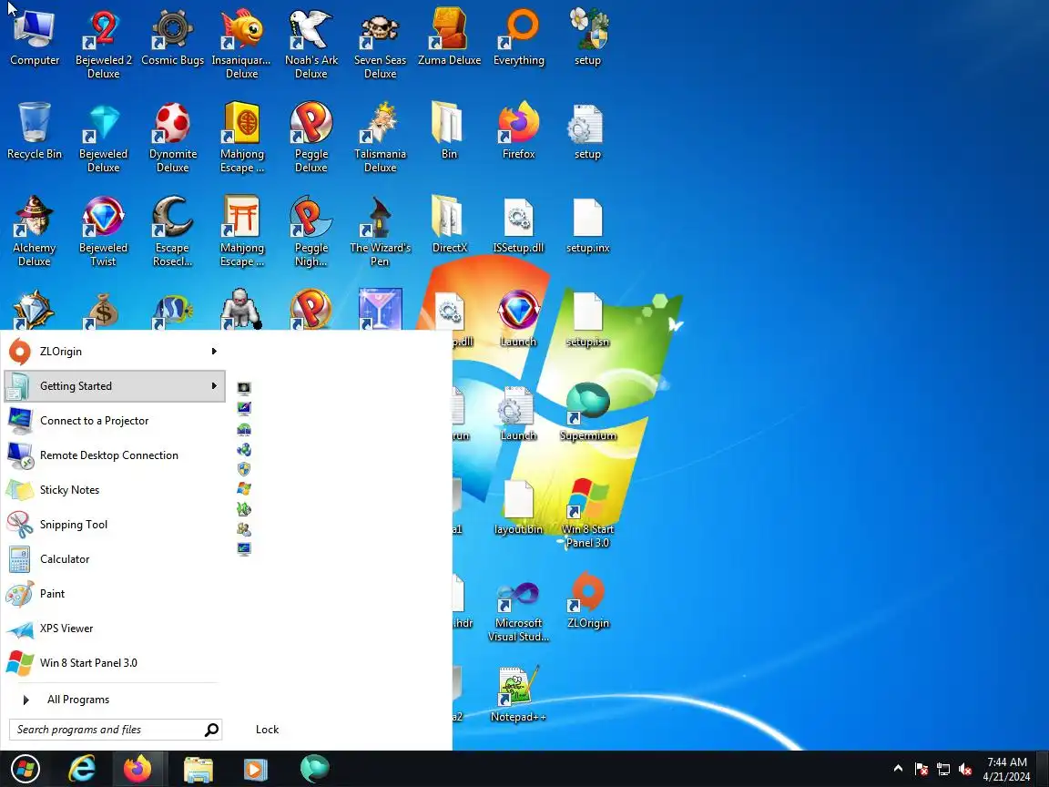Click the Windows flag submenu icon
This screenshot has height=787, width=1049.
tap(244, 489)
